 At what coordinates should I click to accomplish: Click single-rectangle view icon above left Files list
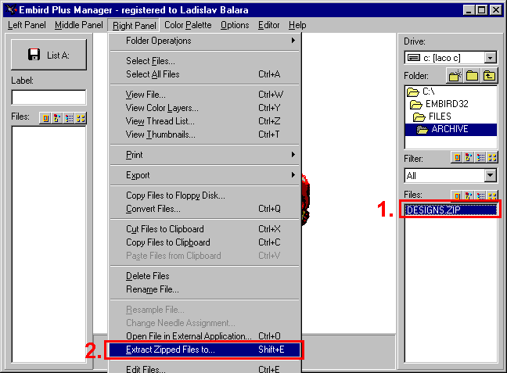pyautogui.click(x=45, y=118)
